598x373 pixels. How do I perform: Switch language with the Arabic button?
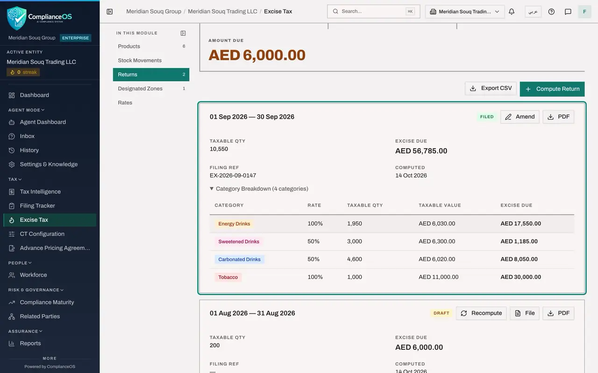click(x=533, y=12)
